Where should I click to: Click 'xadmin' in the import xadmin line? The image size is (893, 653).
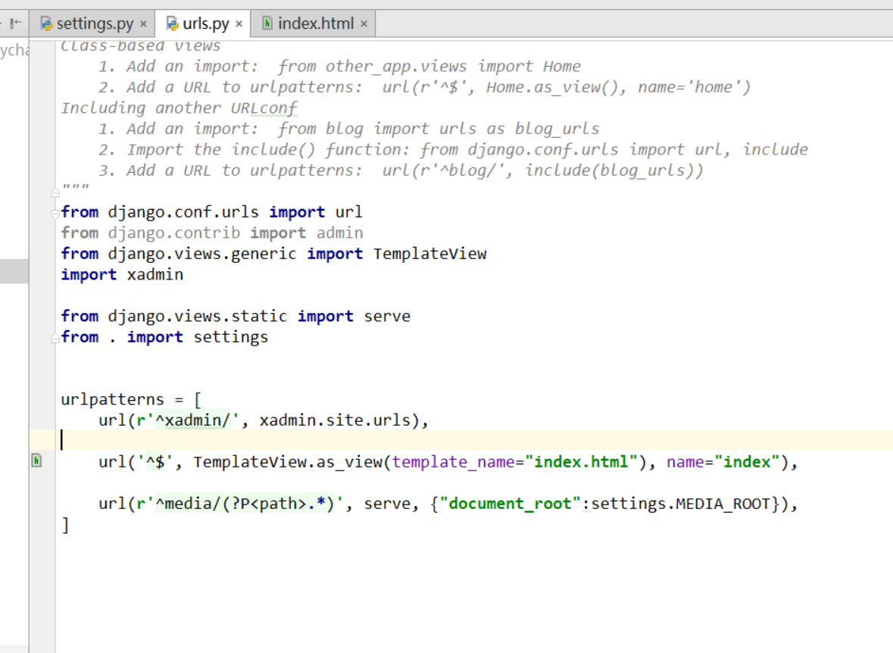click(155, 275)
